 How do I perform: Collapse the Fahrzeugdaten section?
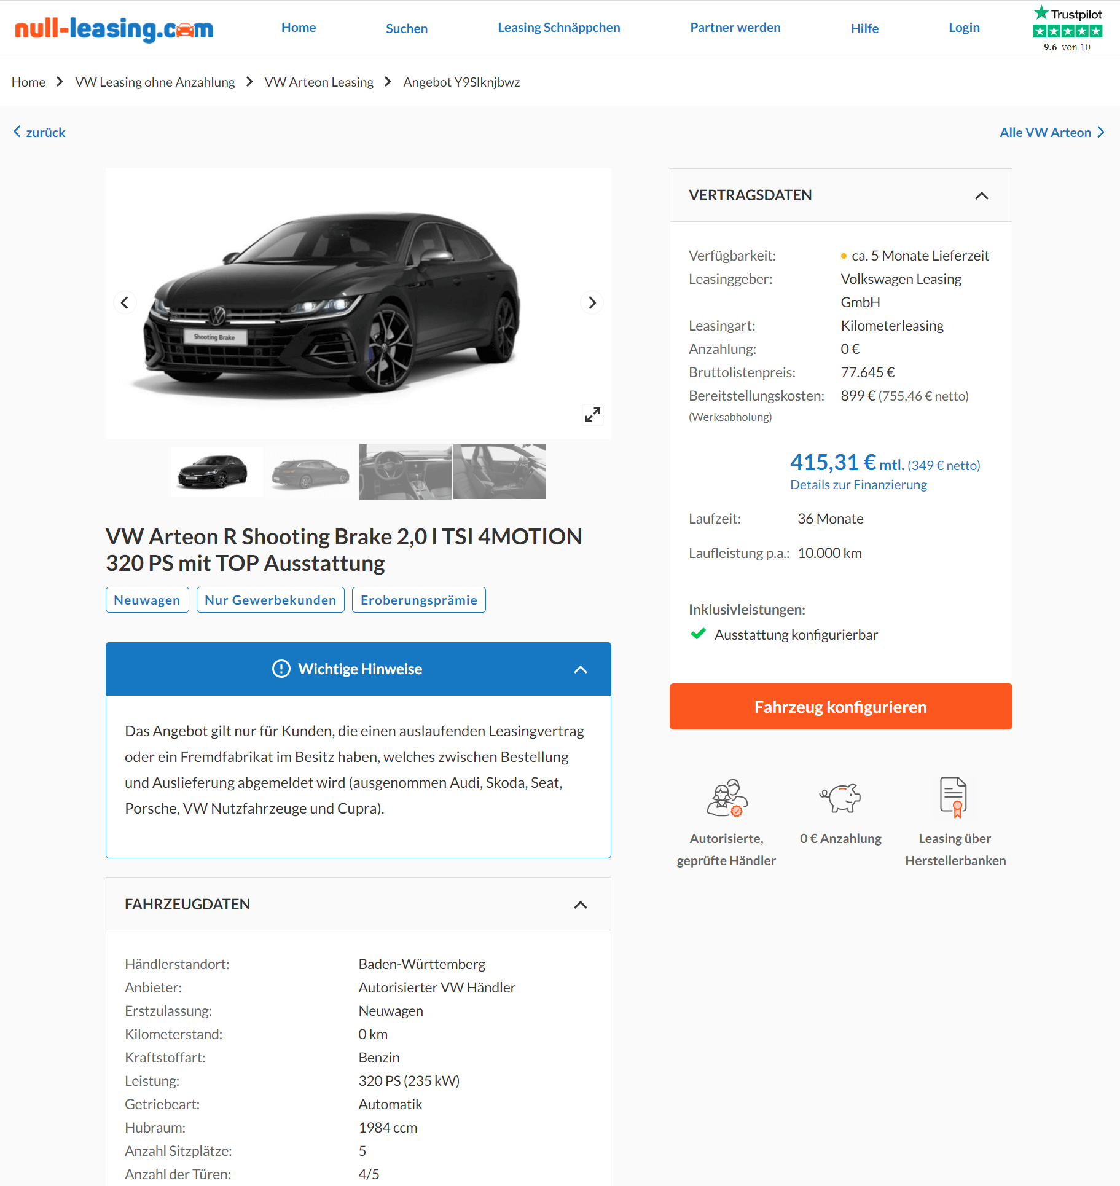click(580, 905)
